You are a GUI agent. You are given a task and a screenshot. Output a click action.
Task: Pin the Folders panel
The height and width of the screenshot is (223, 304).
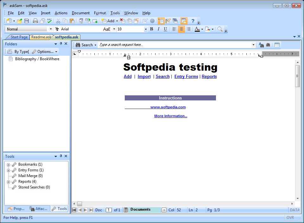(x=61, y=44)
